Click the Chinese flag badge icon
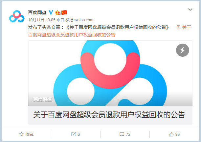 (x=64, y=12)
